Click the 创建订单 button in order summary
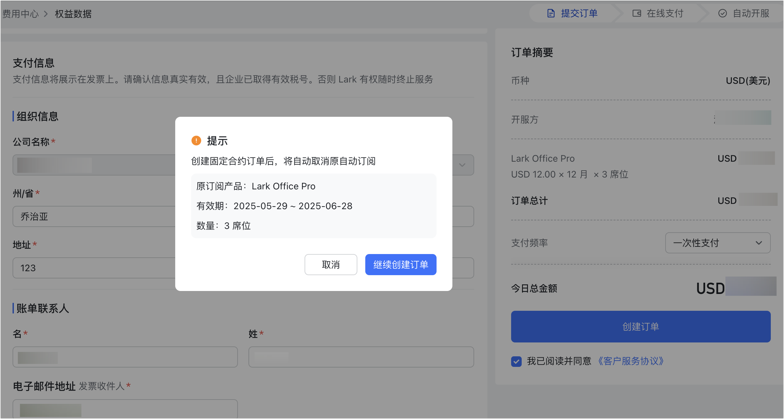This screenshot has width=784, height=419. tap(641, 327)
